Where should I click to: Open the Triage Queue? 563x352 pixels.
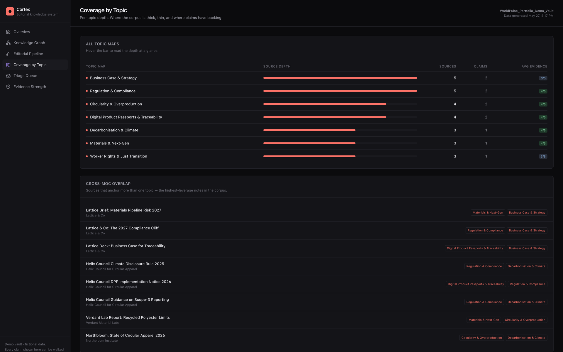(35, 76)
